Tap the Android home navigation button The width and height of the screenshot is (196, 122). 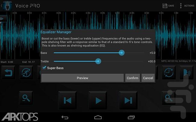click(x=98, y=117)
